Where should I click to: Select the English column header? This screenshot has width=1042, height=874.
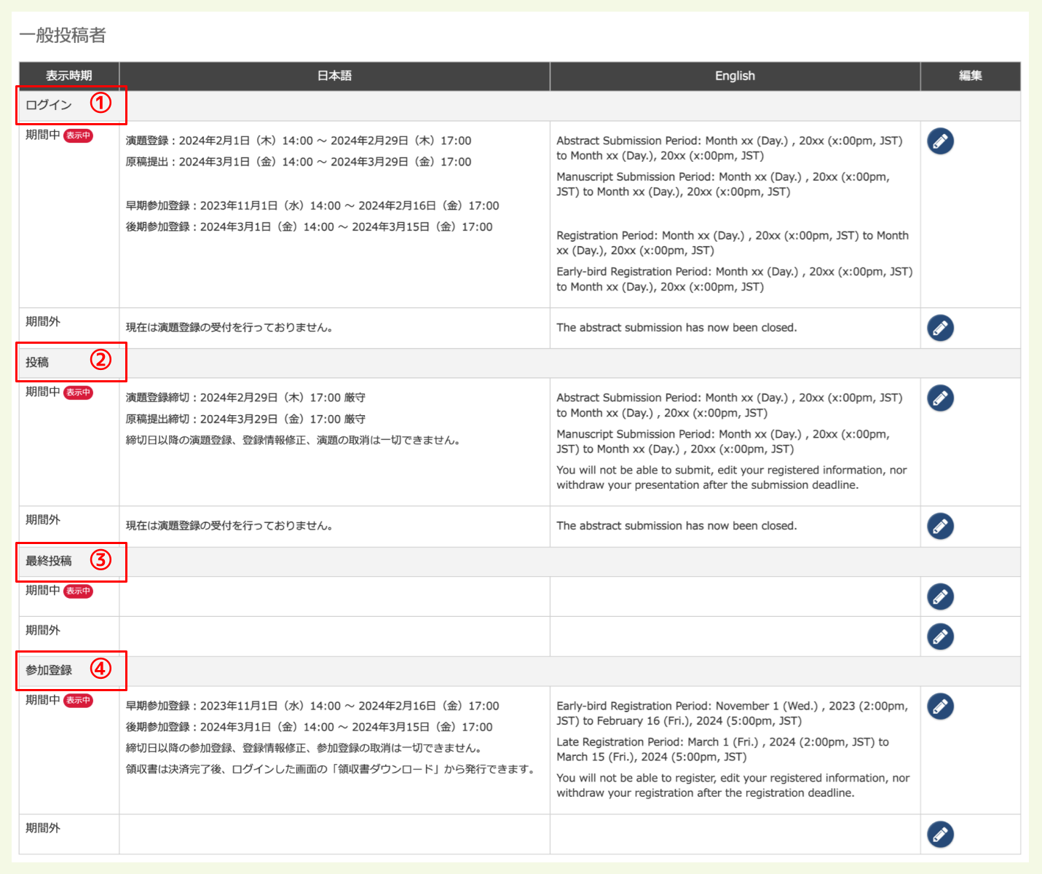tap(734, 76)
